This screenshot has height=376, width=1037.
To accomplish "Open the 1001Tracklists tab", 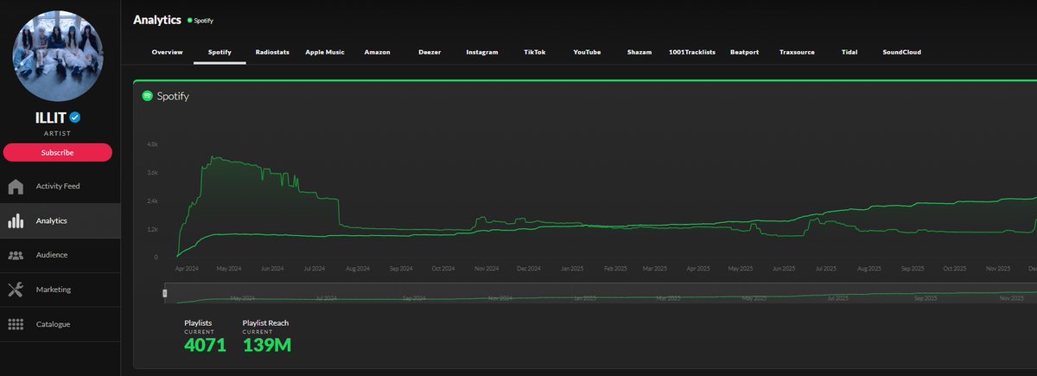I will tap(692, 52).
